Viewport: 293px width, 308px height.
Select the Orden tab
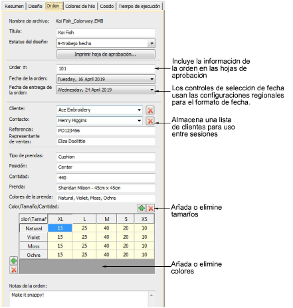[x=53, y=6]
